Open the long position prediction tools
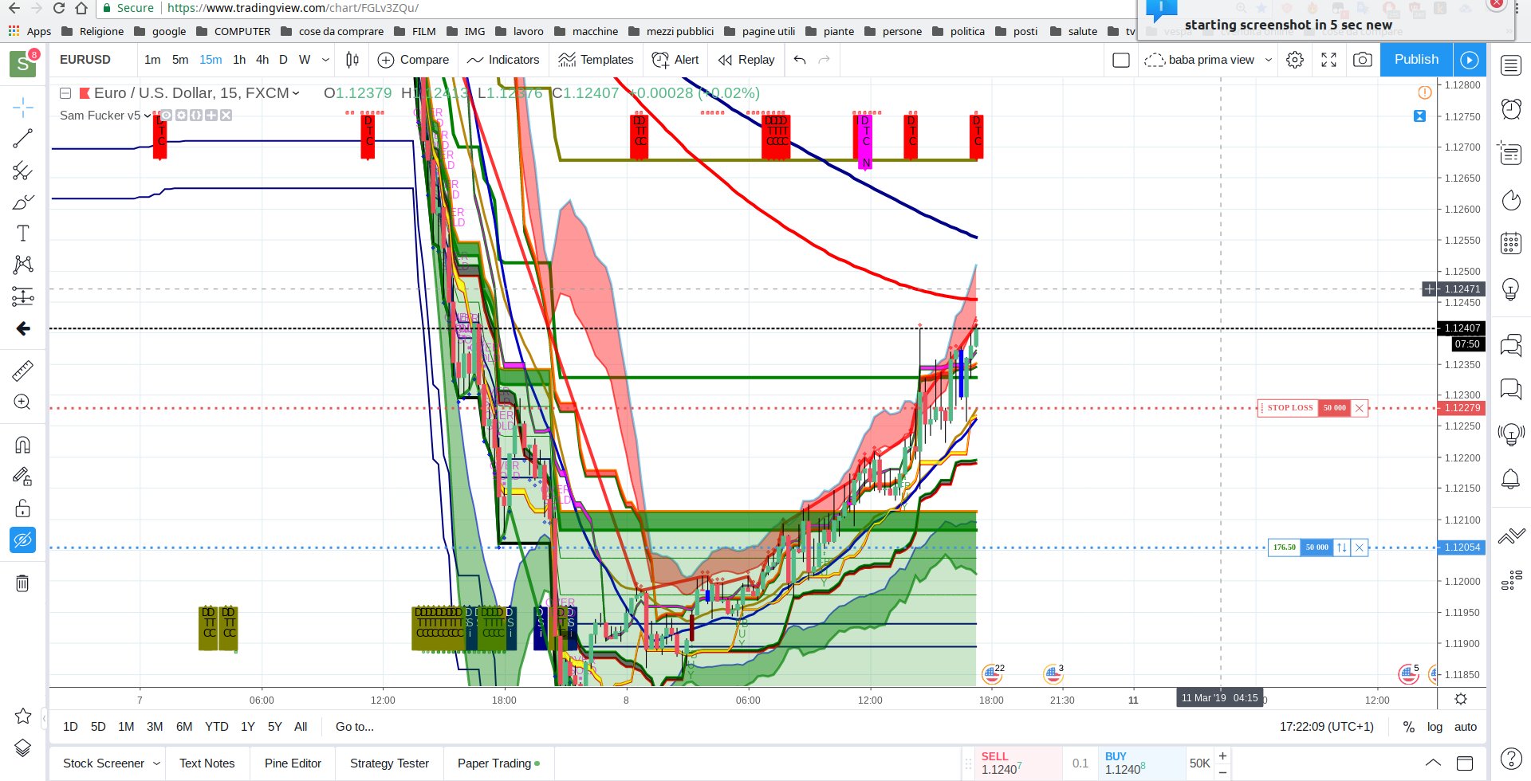The width and height of the screenshot is (1531, 781). pos(23,296)
